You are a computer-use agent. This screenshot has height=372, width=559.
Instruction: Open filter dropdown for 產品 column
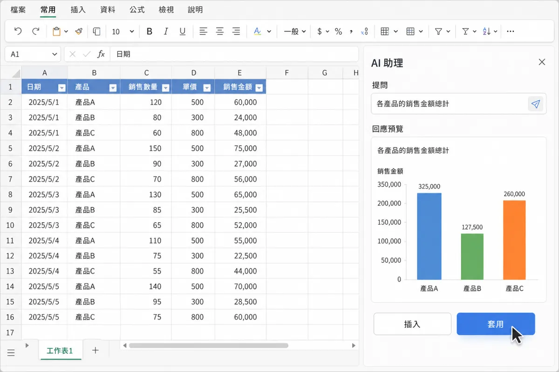click(112, 88)
